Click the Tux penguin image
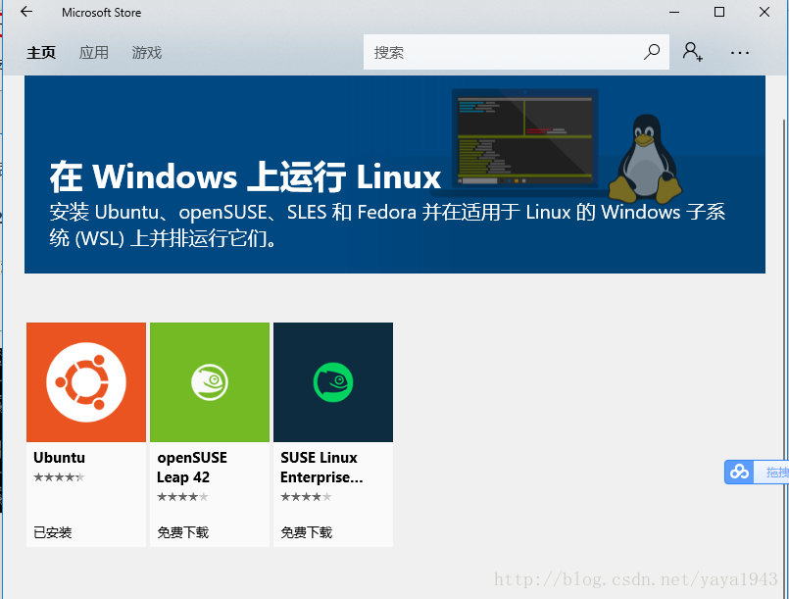 coord(645,159)
